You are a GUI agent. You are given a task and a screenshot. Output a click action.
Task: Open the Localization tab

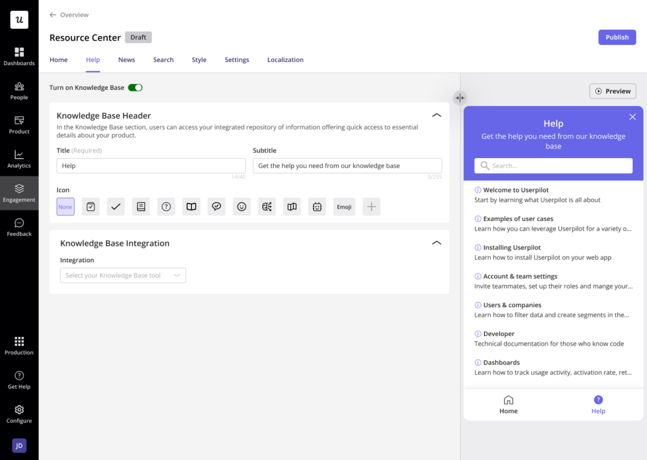(x=285, y=59)
